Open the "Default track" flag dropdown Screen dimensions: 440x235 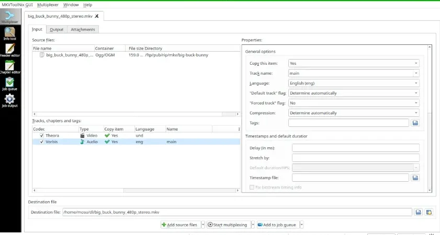(354, 93)
